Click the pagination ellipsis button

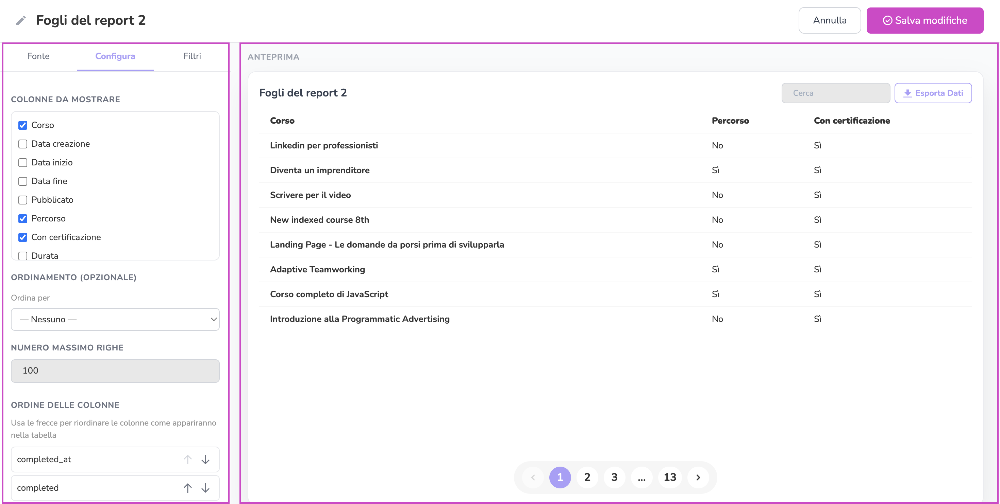[x=641, y=477]
